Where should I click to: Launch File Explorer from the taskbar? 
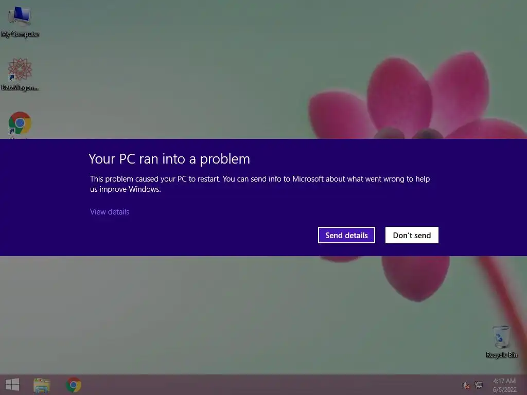[x=42, y=385]
